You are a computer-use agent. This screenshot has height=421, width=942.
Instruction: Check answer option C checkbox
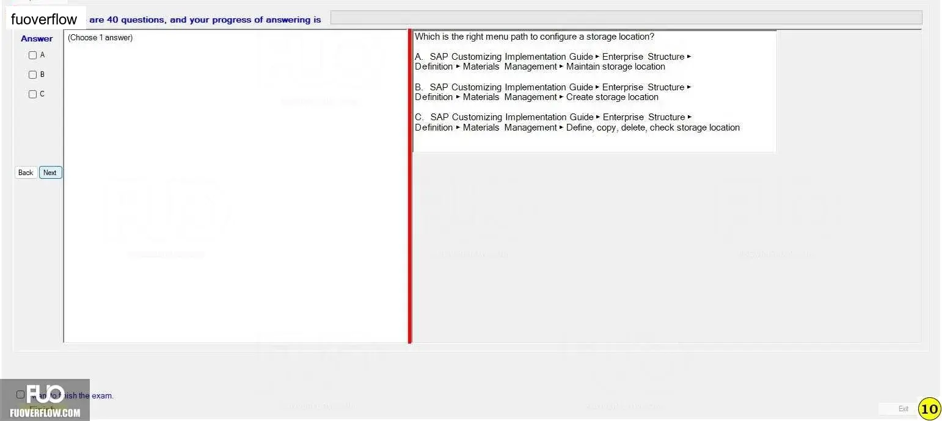tap(33, 94)
